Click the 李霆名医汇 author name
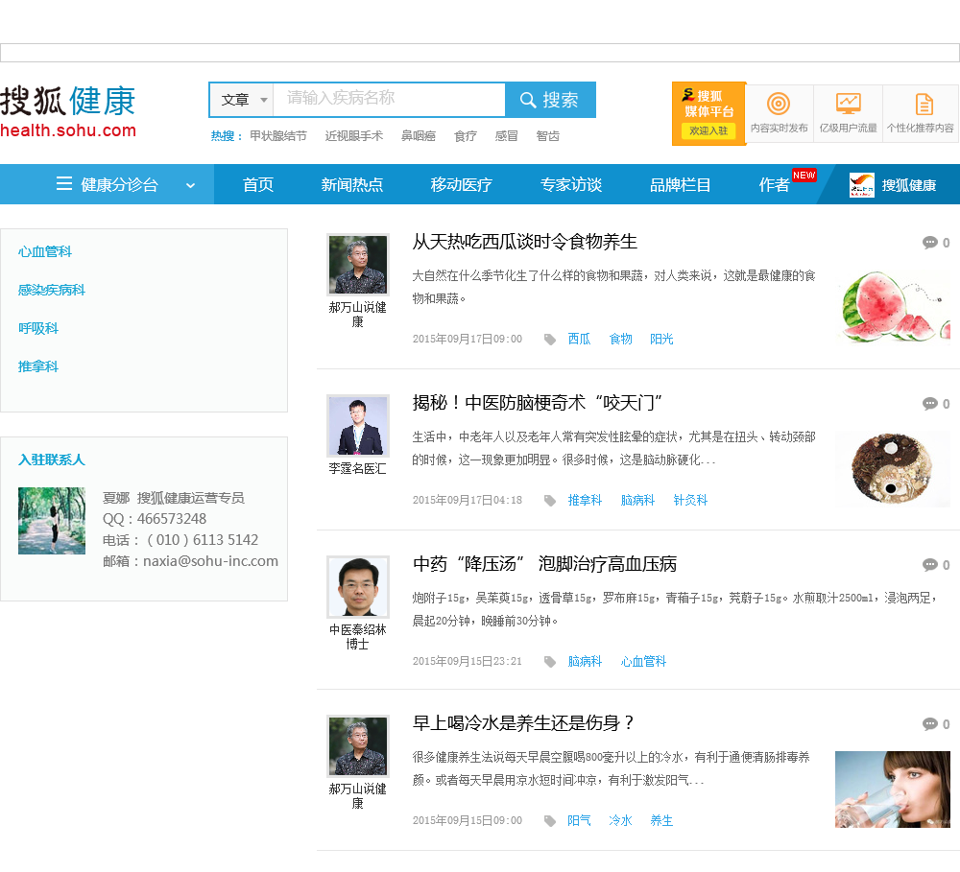The width and height of the screenshot is (960, 872). click(x=357, y=469)
